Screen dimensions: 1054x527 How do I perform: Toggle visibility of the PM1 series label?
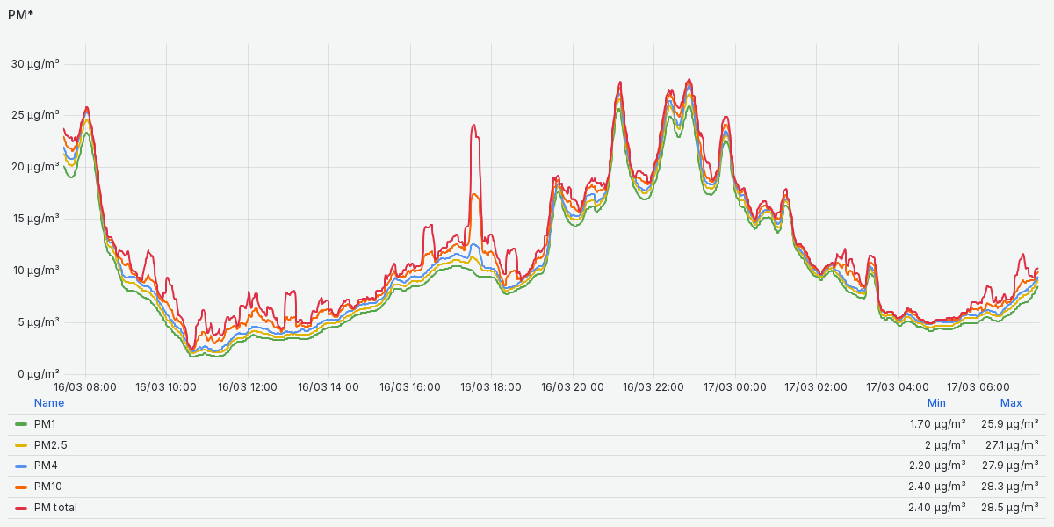[x=45, y=424]
